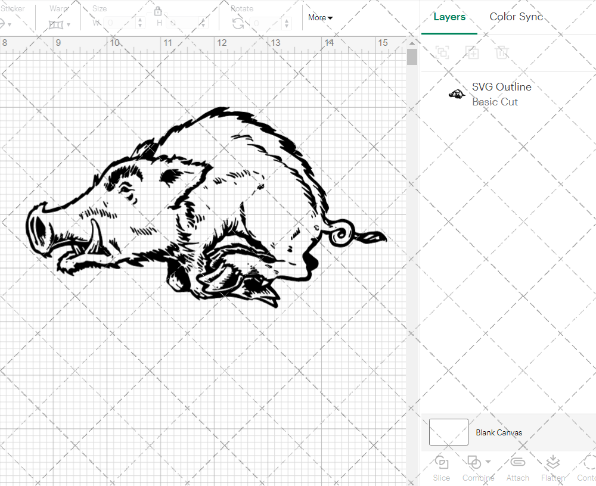Duplicate the layer using the duplicate icon
Screen dimensions: 596x486
pos(473,52)
